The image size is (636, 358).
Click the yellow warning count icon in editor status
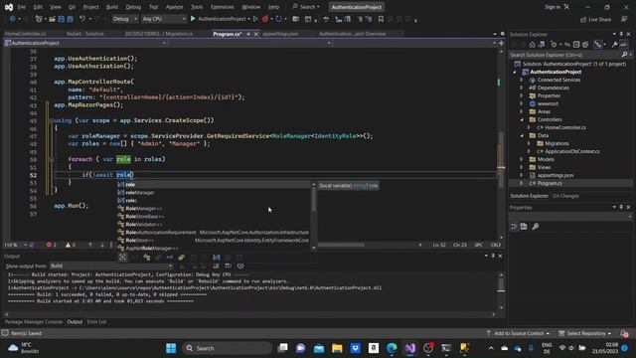pyautogui.click(x=68, y=245)
